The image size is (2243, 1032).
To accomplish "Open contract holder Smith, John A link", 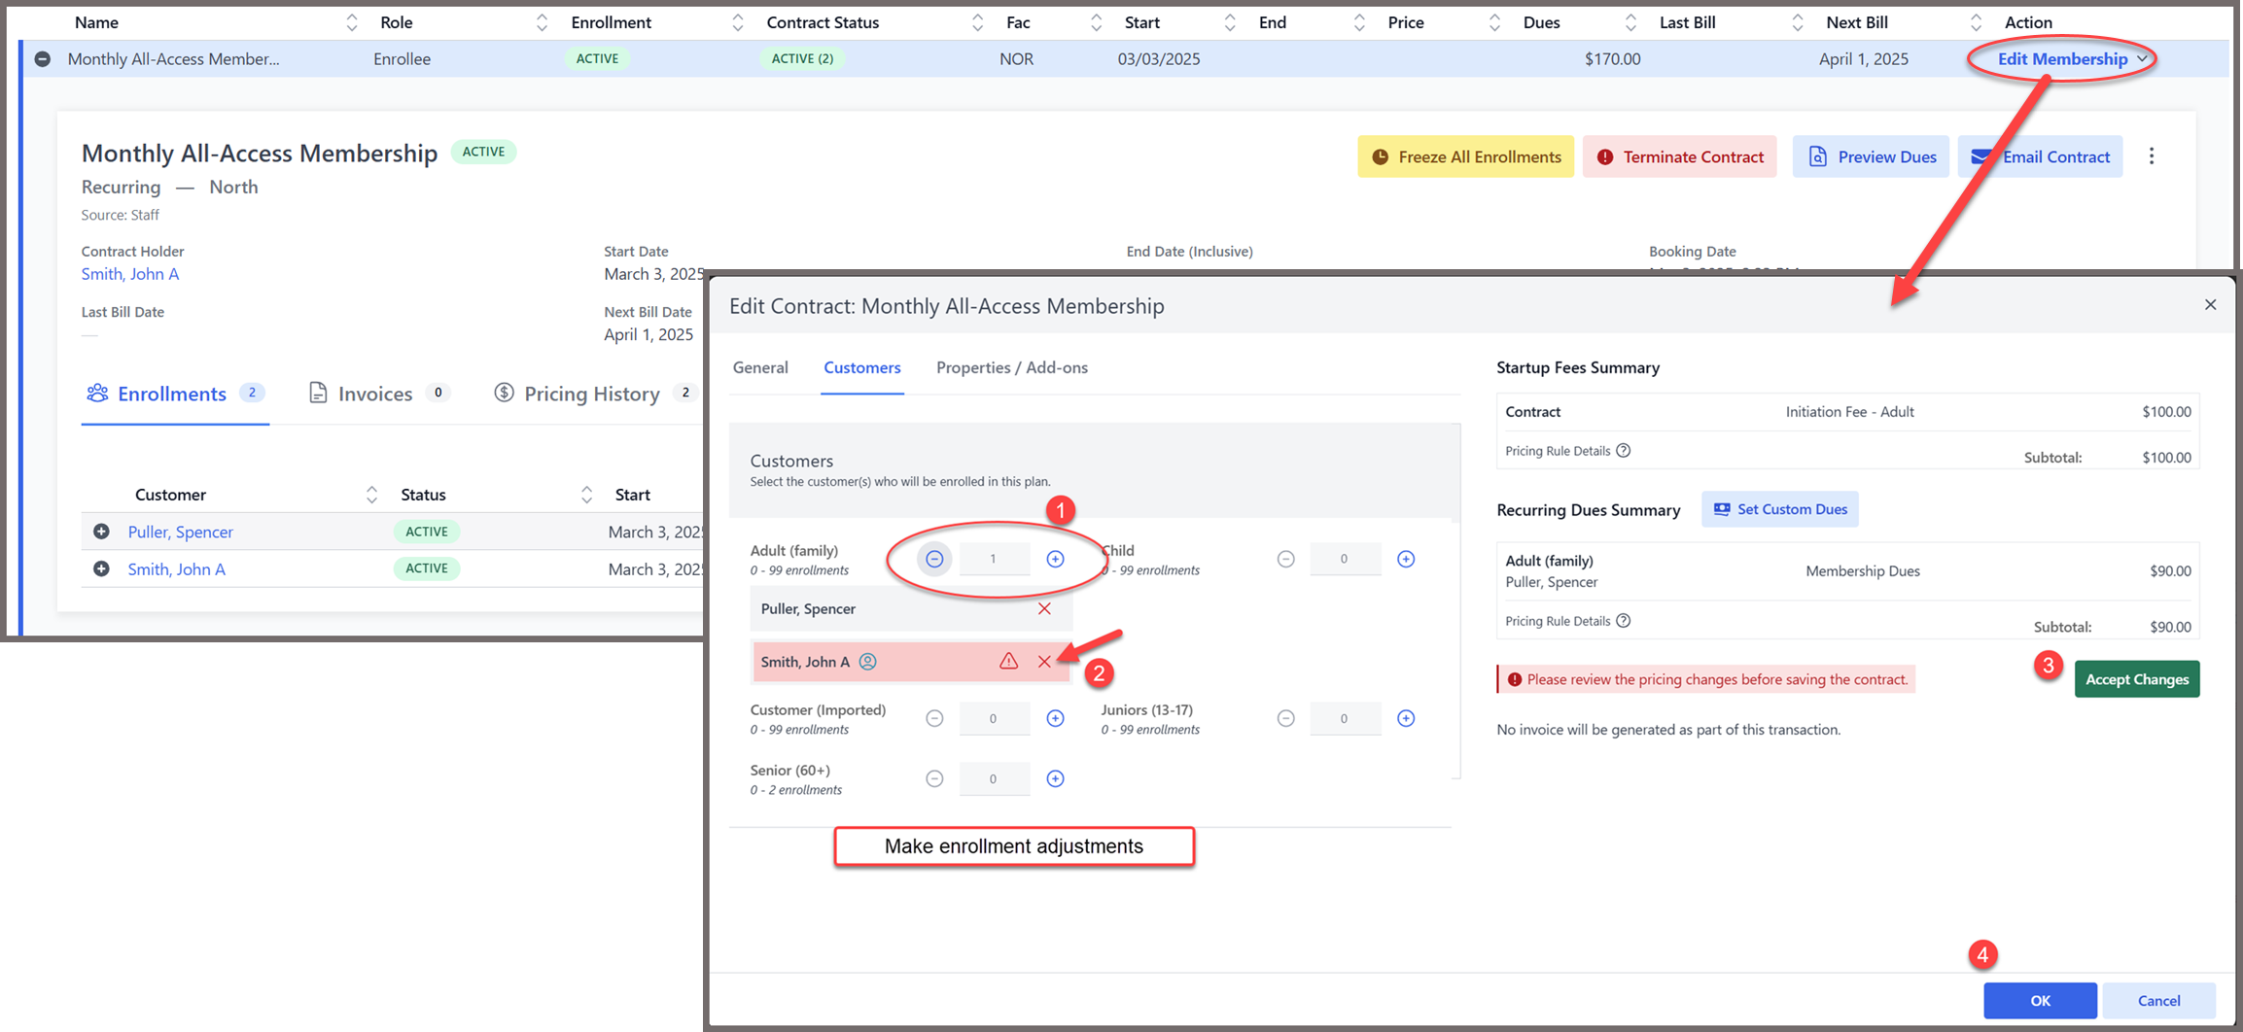I will point(130,274).
